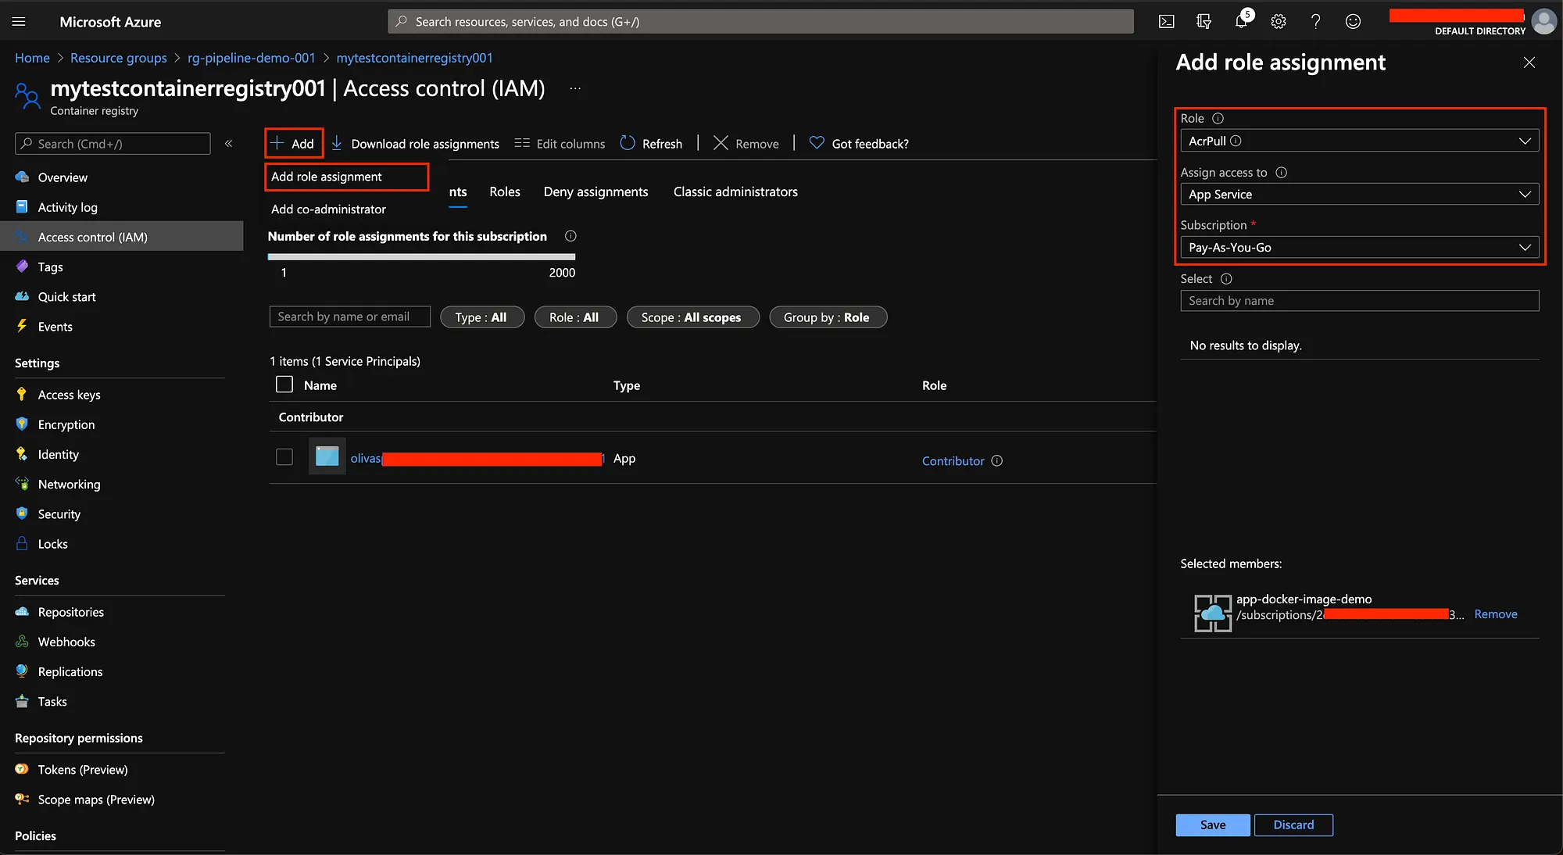This screenshot has width=1563, height=855.
Task: Open Activity log in the side menu
Action: 67,207
